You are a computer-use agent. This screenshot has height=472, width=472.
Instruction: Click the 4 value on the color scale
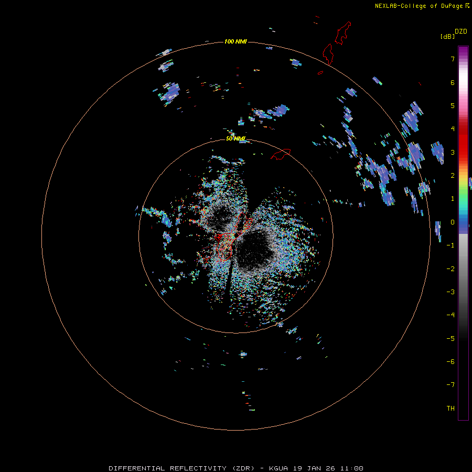pos(453,129)
